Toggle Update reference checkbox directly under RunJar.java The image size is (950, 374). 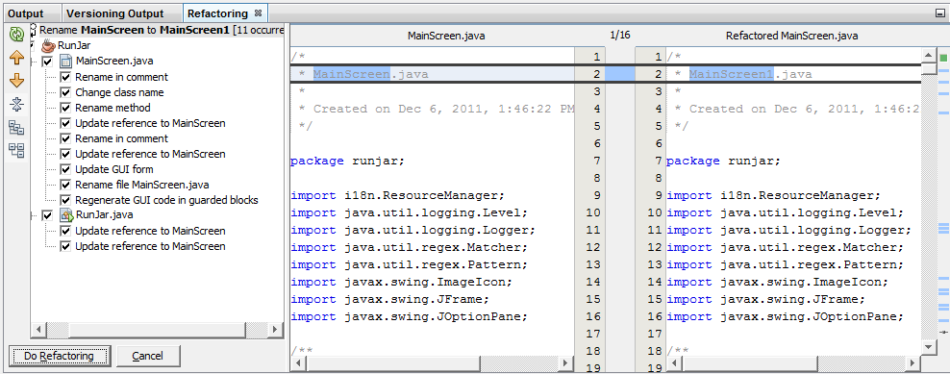pos(65,231)
